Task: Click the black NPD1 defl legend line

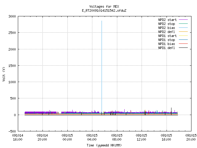Action: [x=183, y=48]
